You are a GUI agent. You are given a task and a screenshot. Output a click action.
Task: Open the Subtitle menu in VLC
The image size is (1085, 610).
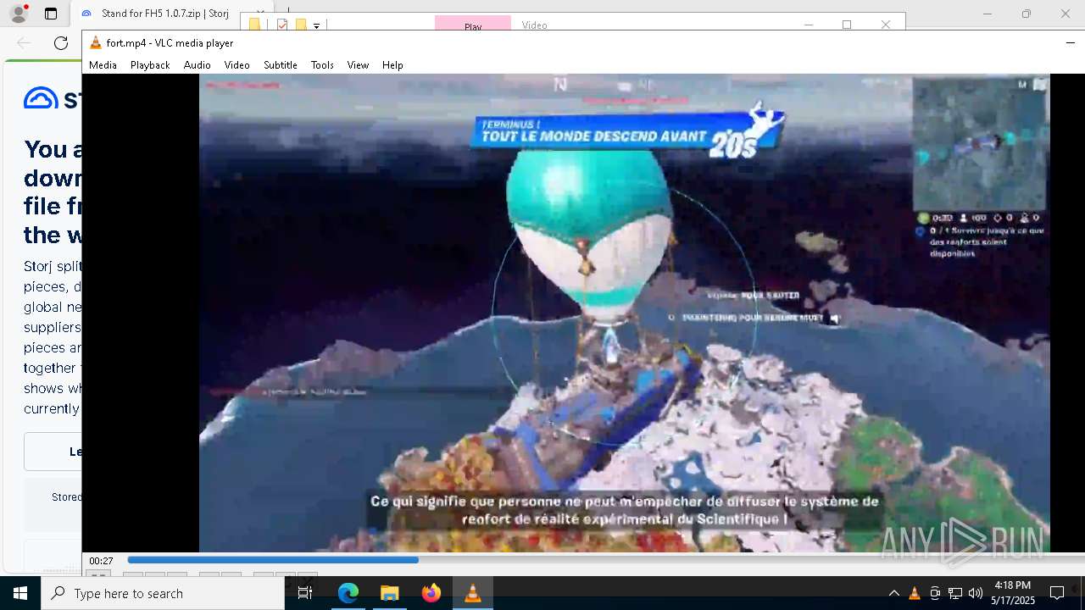(280, 65)
